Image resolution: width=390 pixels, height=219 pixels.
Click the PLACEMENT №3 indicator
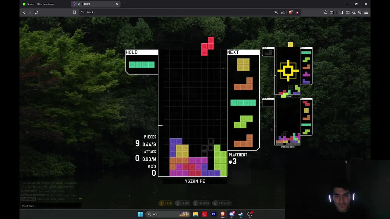pos(238,159)
